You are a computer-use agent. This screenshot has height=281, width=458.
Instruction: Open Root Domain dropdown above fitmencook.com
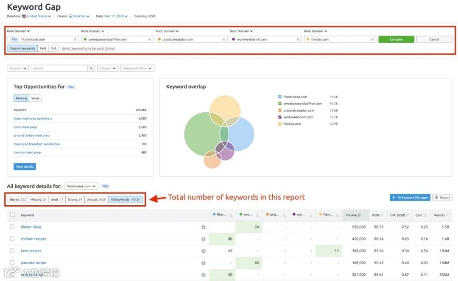[x=18, y=31]
